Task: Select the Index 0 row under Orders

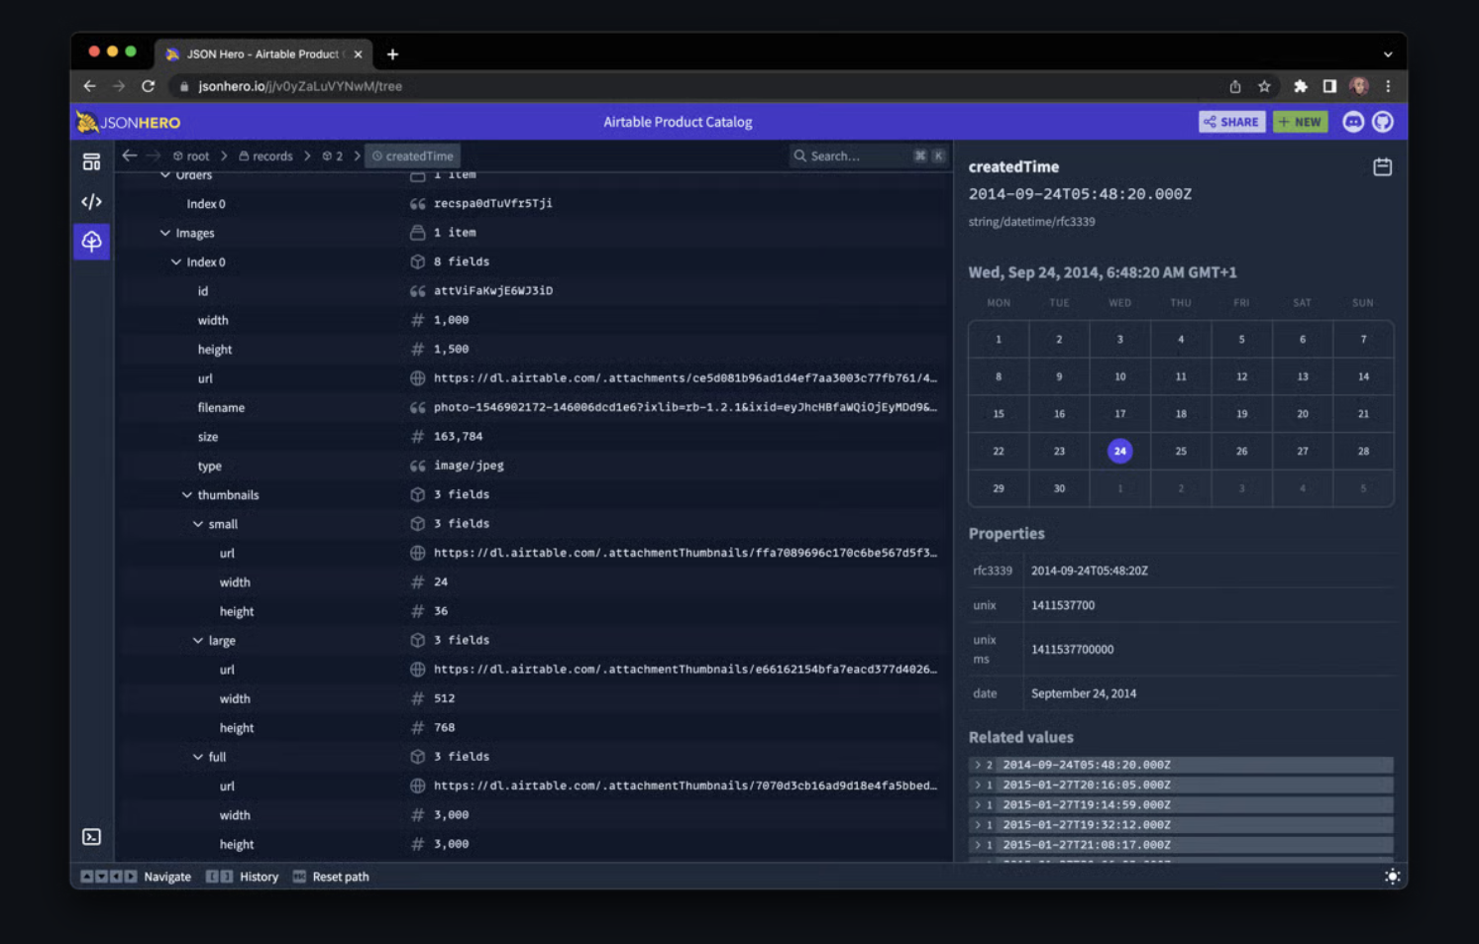Action: (x=533, y=204)
